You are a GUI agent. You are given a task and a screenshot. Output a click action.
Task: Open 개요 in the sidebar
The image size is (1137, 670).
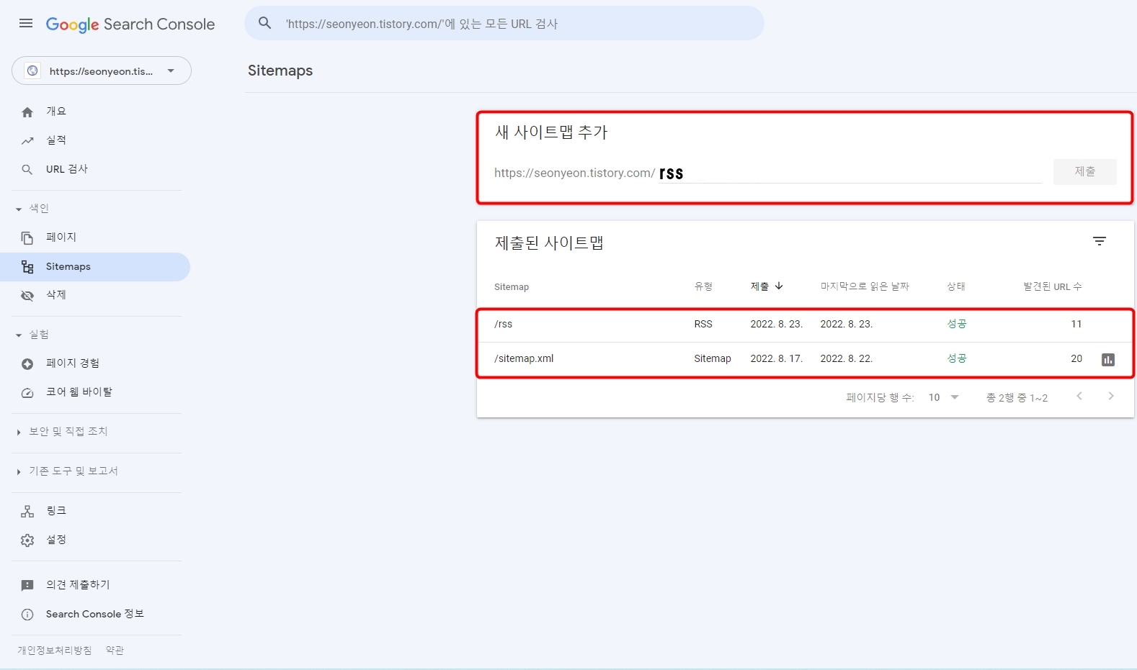[95, 112]
